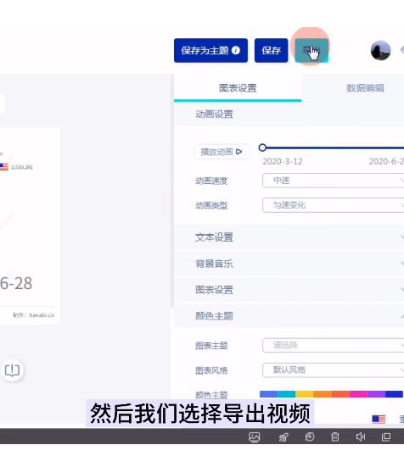Click the 播放动画 play button

(222, 152)
